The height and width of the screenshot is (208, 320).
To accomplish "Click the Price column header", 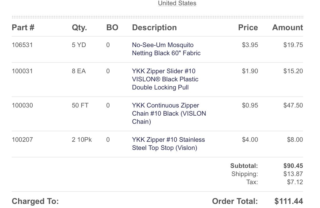I will click(x=248, y=28).
